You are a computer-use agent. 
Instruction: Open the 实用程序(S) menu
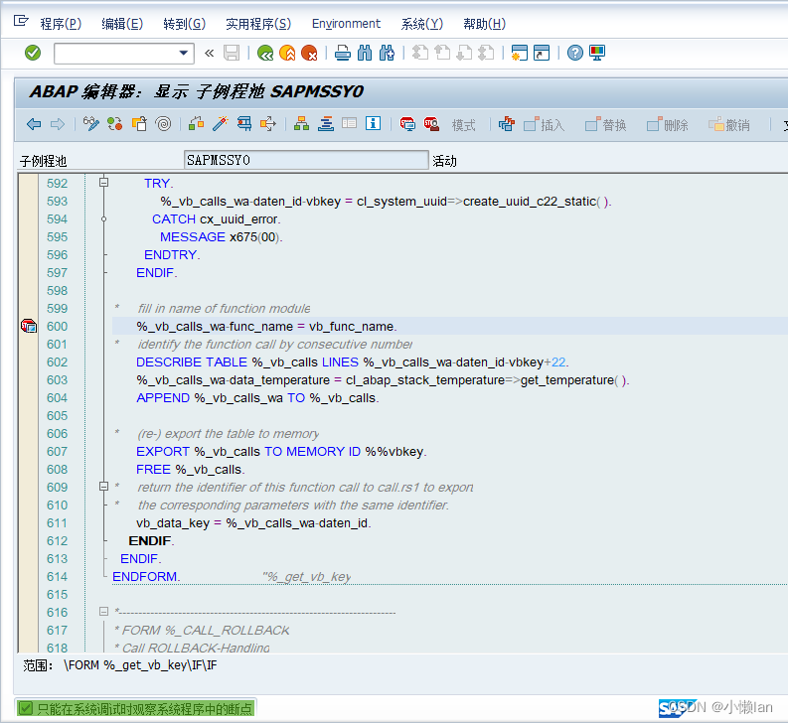point(258,24)
